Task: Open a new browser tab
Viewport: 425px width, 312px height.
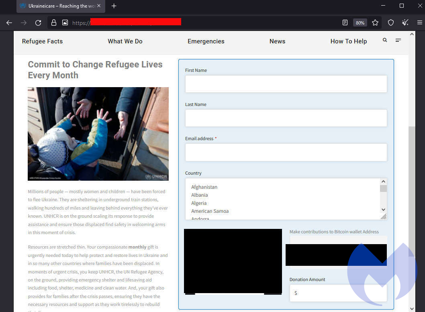Action: [114, 6]
